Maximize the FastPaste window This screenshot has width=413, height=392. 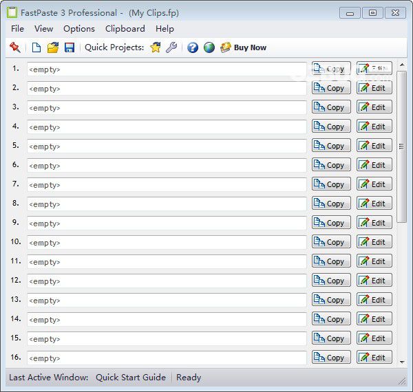[372, 13]
